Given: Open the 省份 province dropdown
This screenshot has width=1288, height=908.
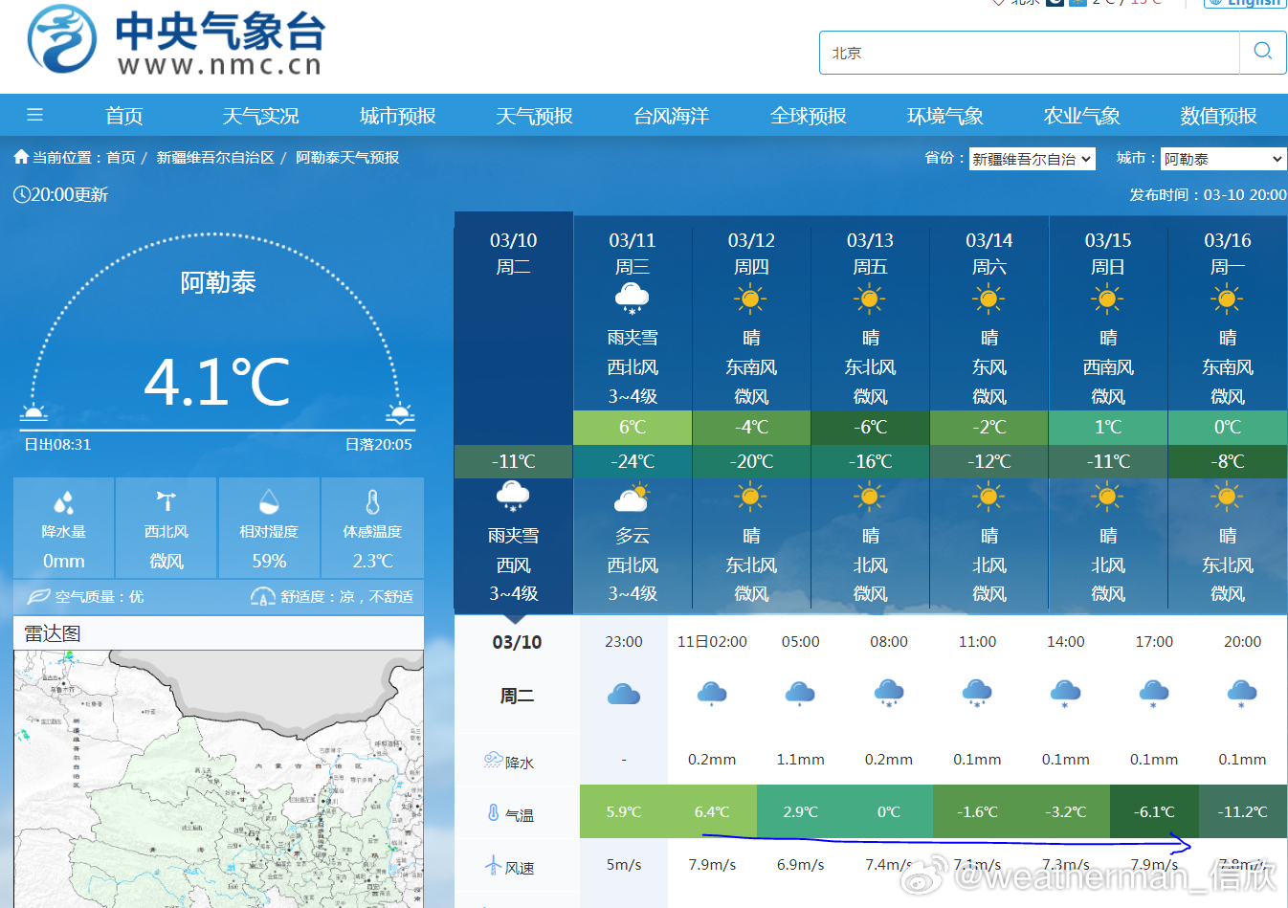Looking at the screenshot, I should tap(1033, 159).
